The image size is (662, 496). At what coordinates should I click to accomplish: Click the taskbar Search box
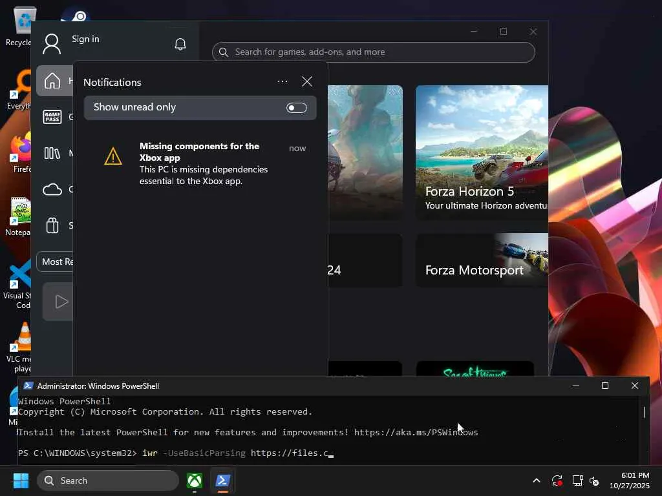pyautogui.click(x=108, y=480)
